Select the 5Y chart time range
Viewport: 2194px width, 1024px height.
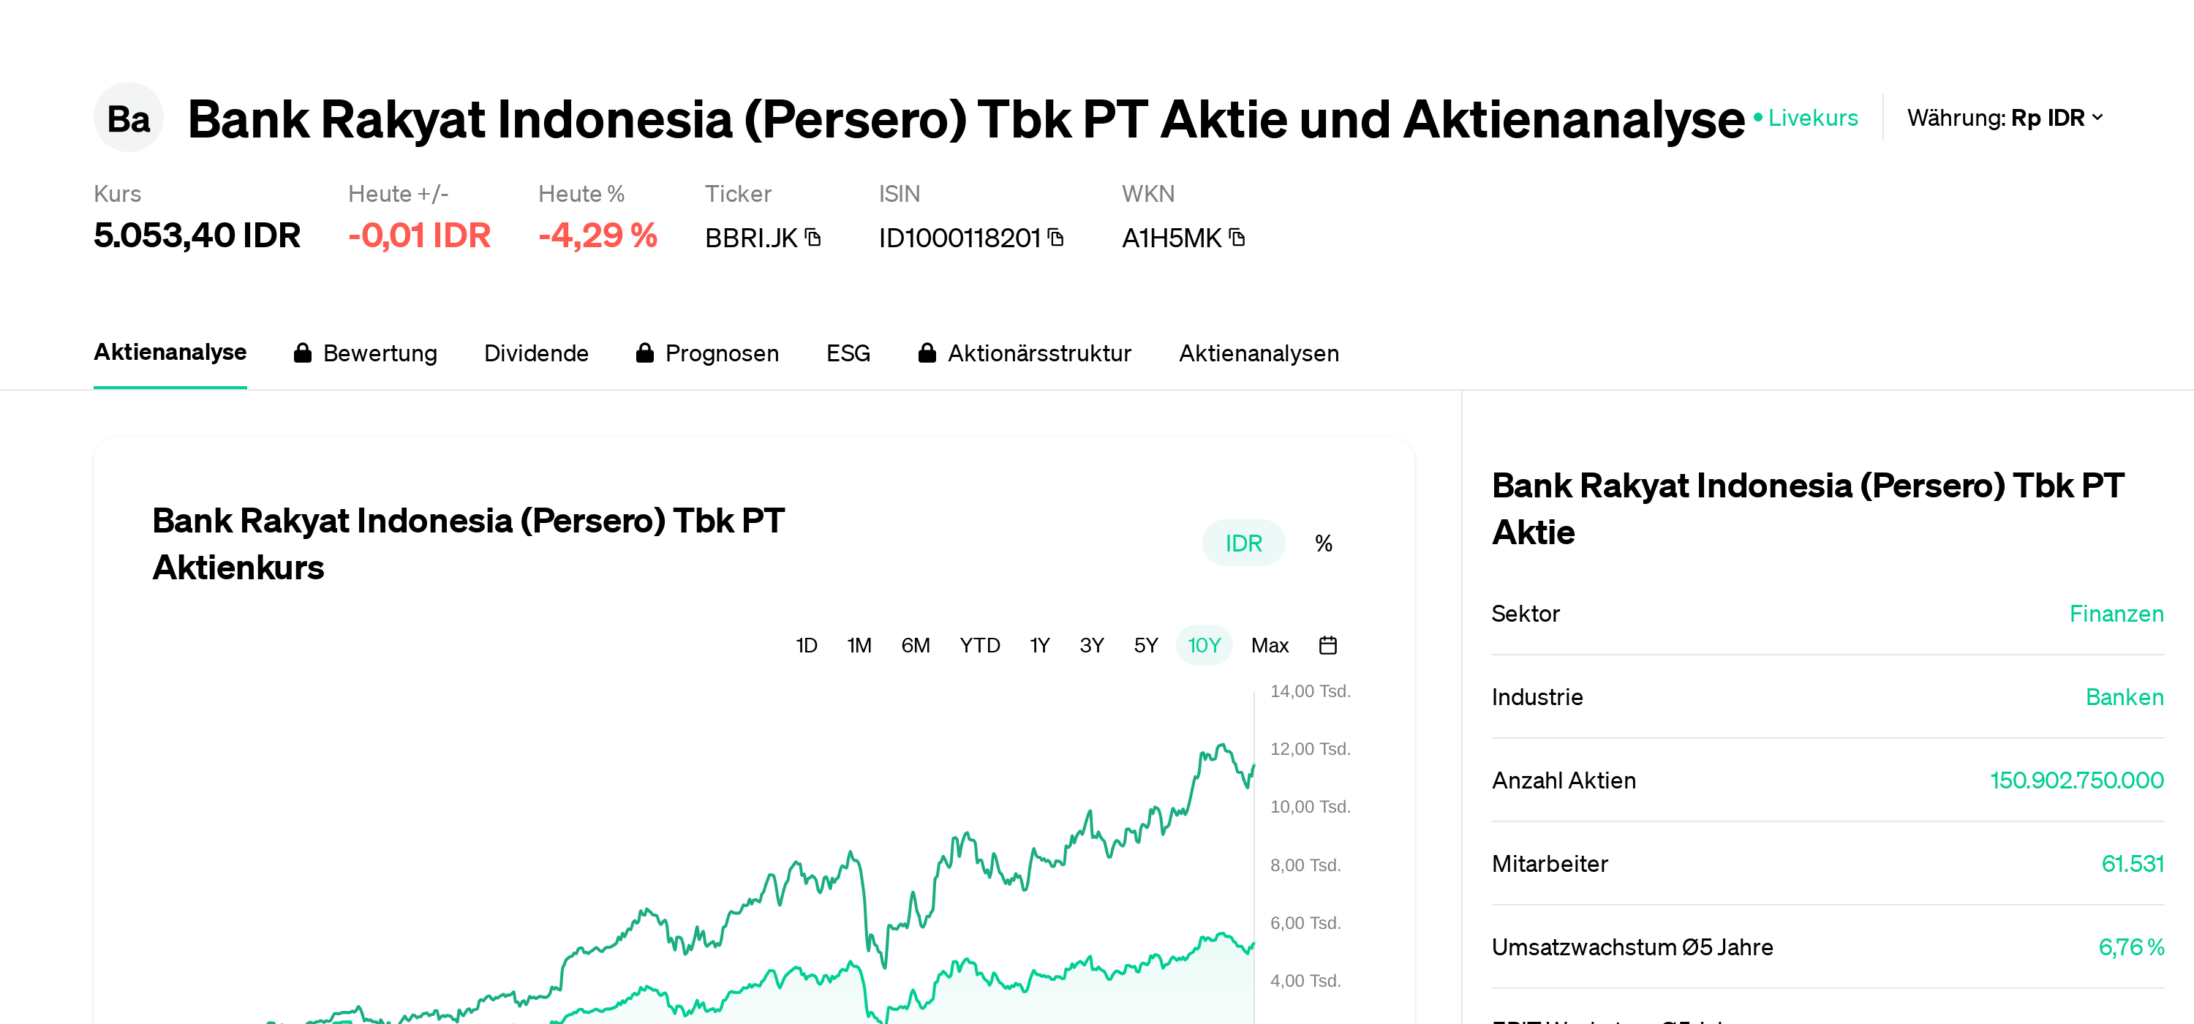(1145, 646)
